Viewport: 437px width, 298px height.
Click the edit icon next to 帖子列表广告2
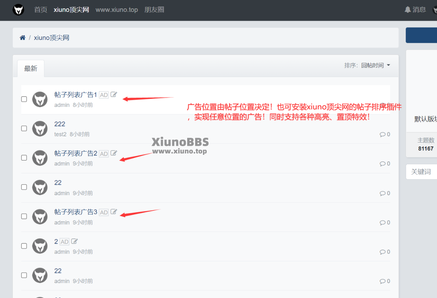point(114,153)
